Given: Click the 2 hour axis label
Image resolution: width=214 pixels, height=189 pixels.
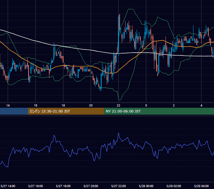Looking at the screenshot, I should coord(174,106).
